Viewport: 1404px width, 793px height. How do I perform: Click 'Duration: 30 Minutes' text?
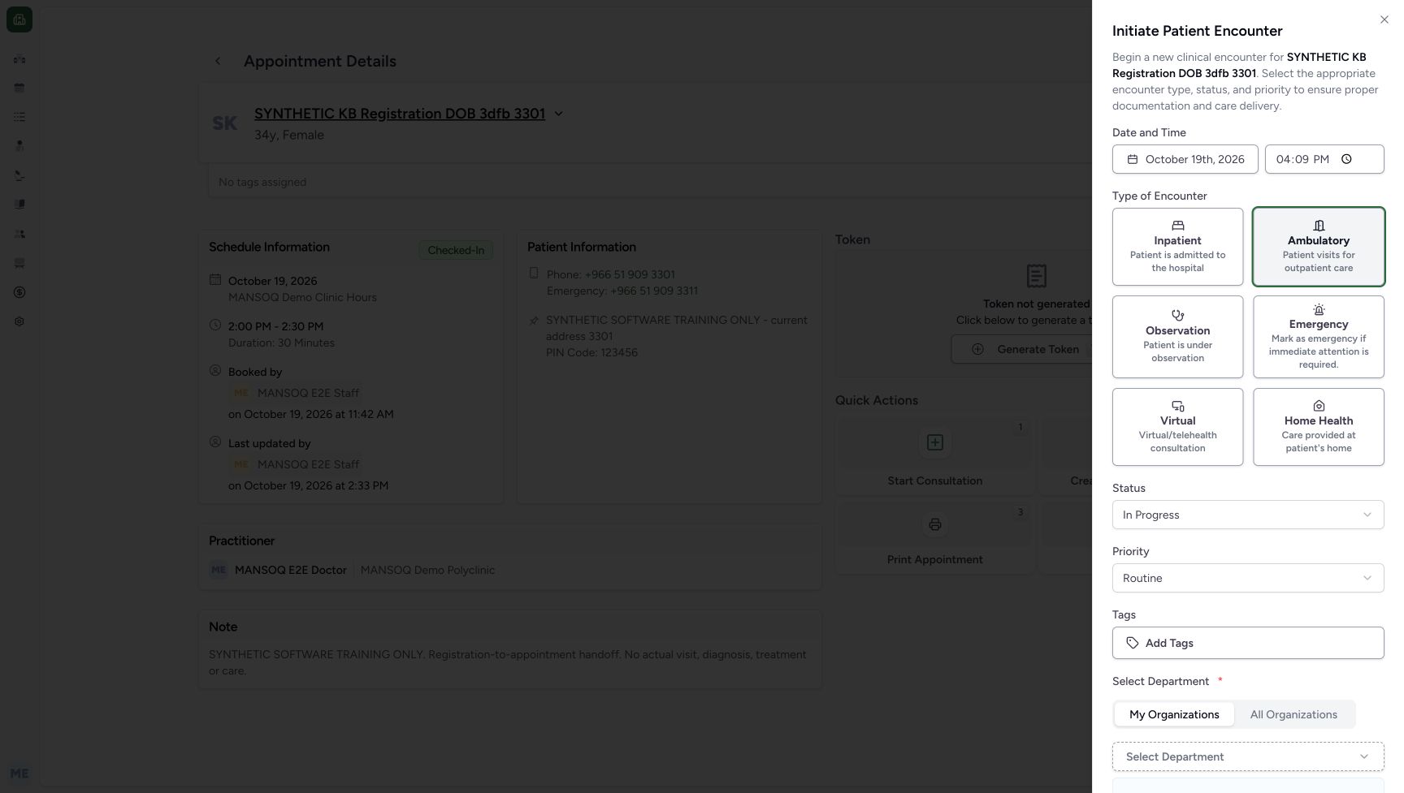pos(281,343)
